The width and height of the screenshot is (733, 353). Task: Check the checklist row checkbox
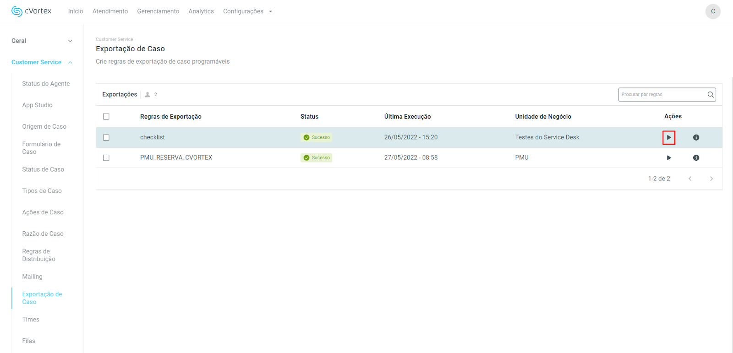tap(106, 137)
